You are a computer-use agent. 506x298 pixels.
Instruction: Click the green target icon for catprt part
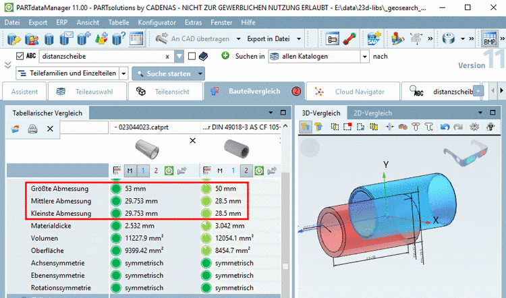click(x=169, y=171)
